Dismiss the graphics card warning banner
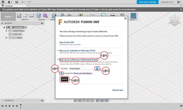Viewport: 183px width, 110px height. (181, 9)
